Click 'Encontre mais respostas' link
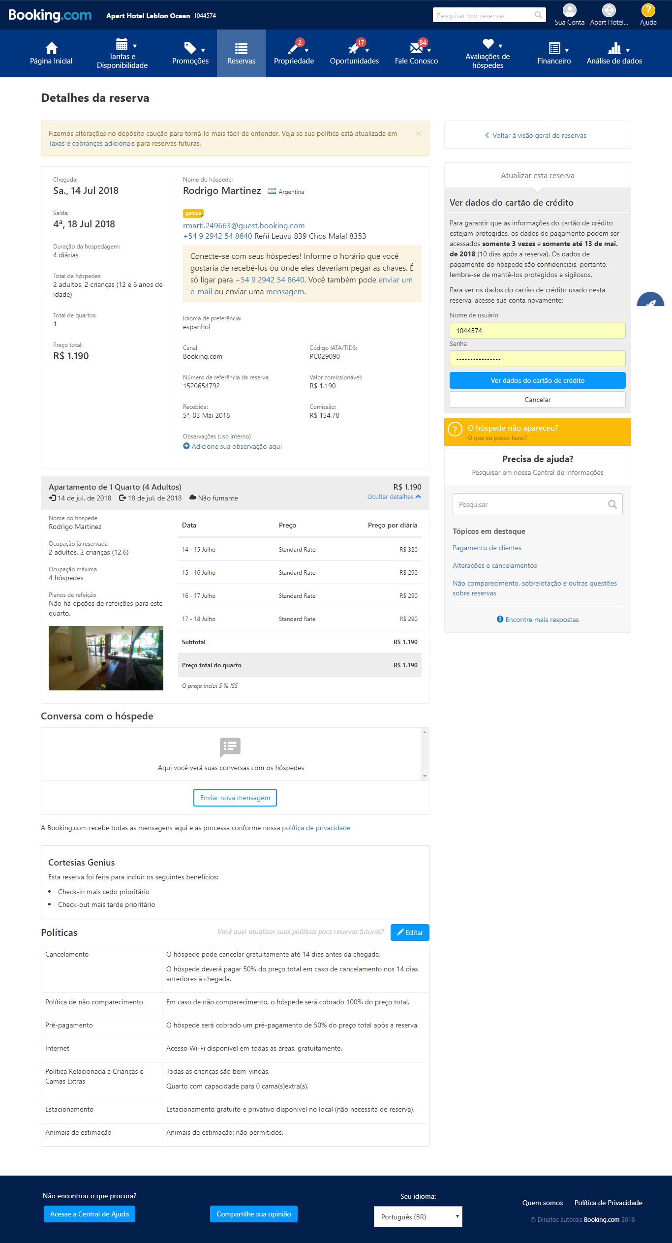 538,620
